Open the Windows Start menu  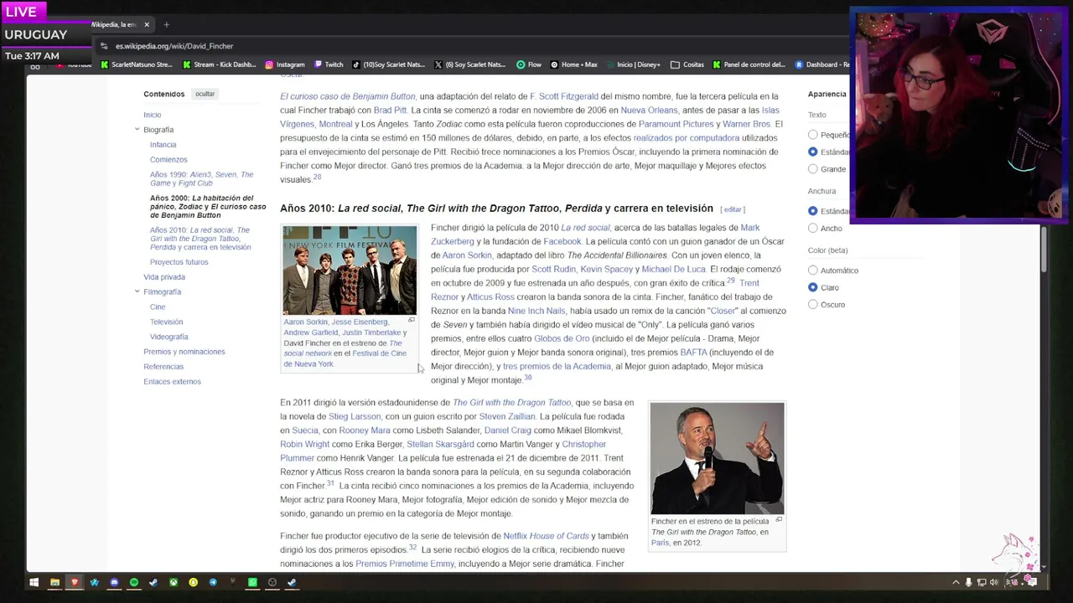[34, 582]
